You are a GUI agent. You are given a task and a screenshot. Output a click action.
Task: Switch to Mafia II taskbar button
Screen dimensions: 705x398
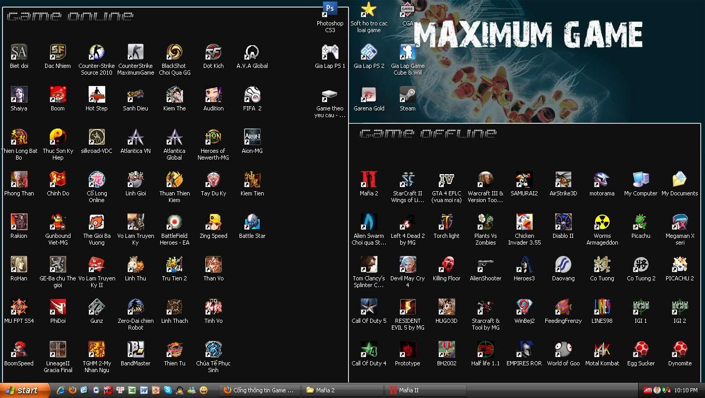tap(425, 390)
